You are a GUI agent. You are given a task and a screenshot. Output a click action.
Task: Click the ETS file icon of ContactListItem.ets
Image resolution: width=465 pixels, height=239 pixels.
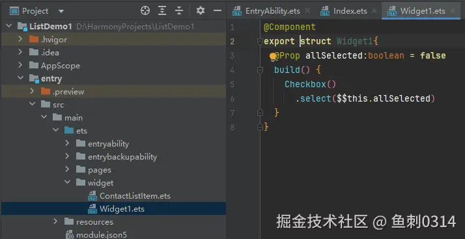coord(92,196)
